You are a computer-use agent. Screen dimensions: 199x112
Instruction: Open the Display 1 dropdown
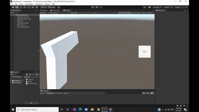(x=44, y=13)
